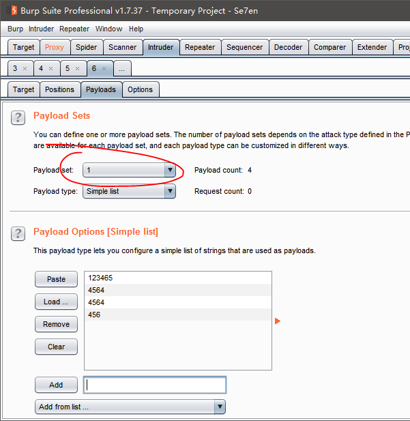Select the Payloads sub-tab

click(x=101, y=89)
